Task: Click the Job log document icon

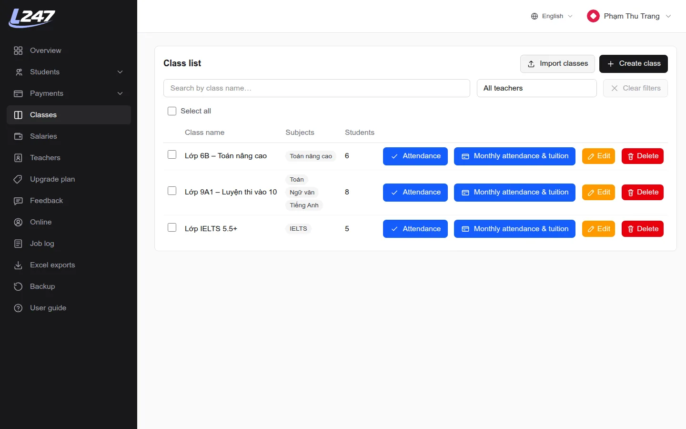Action: pyautogui.click(x=18, y=244)
